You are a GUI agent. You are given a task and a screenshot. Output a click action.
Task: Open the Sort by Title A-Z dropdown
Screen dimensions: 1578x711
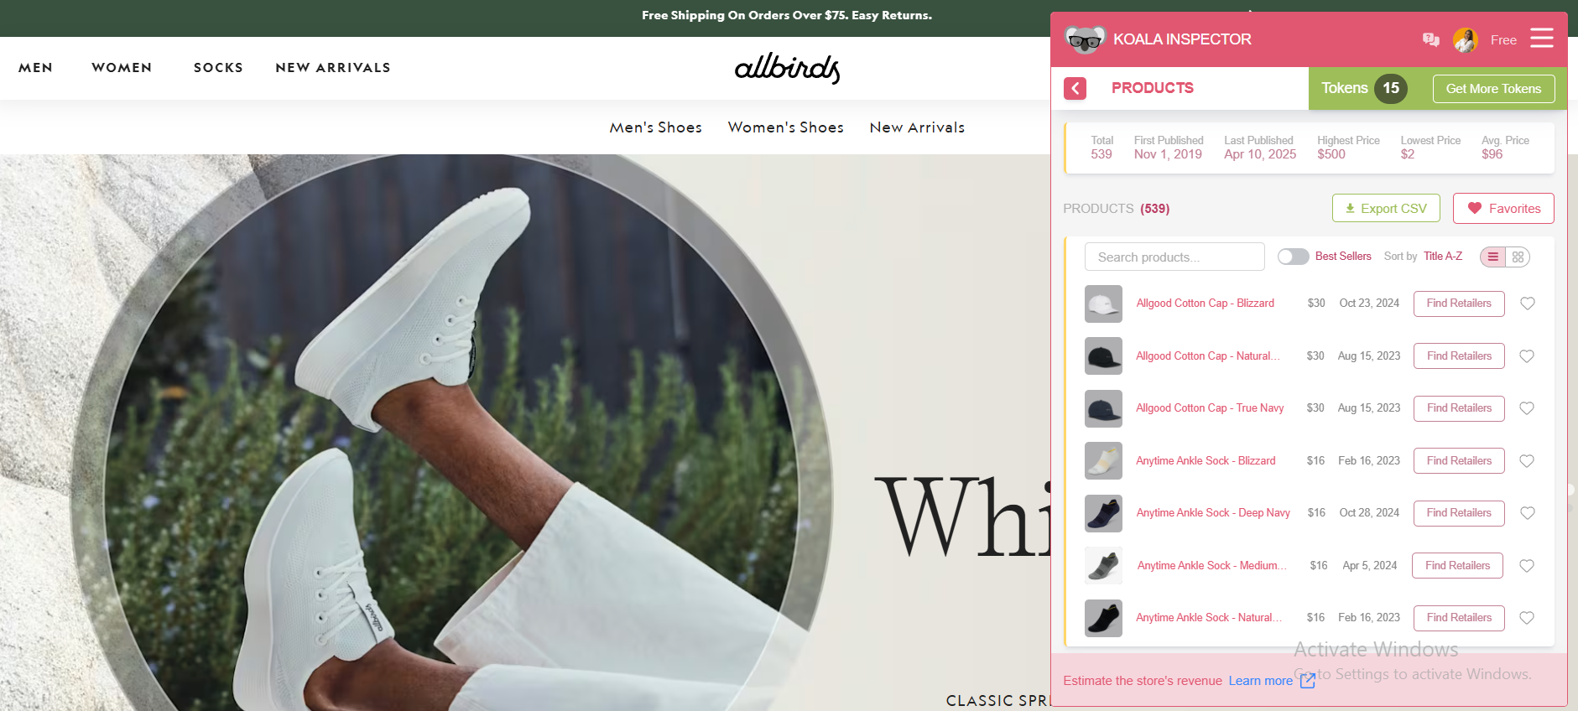click(1443, 257)
